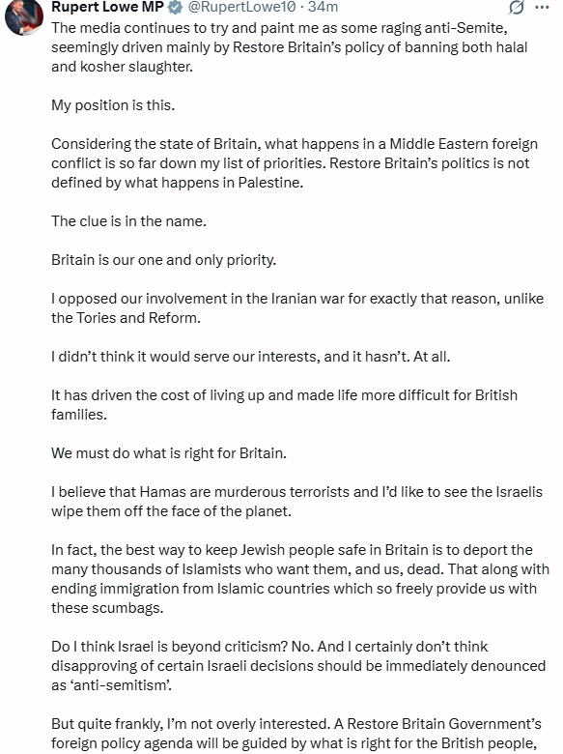Click 'The clue is in the name.'

point(128,221)
